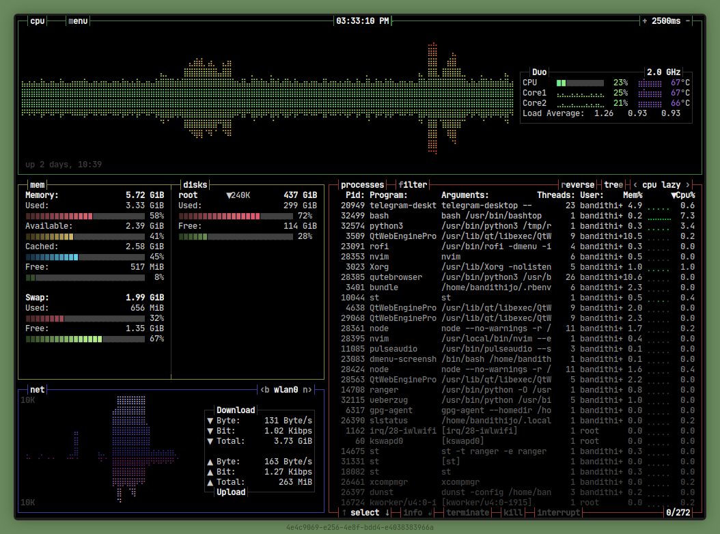The height and width of the screenshot is (534, 720).
Task: Open the cpu lazy sorting selector
Action: 661,185
